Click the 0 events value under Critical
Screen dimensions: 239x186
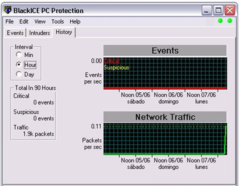44,102
